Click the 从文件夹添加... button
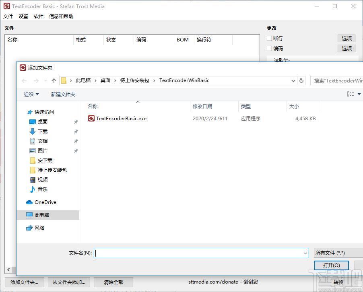The image size is (363, 292). click(x=69, y=282)
